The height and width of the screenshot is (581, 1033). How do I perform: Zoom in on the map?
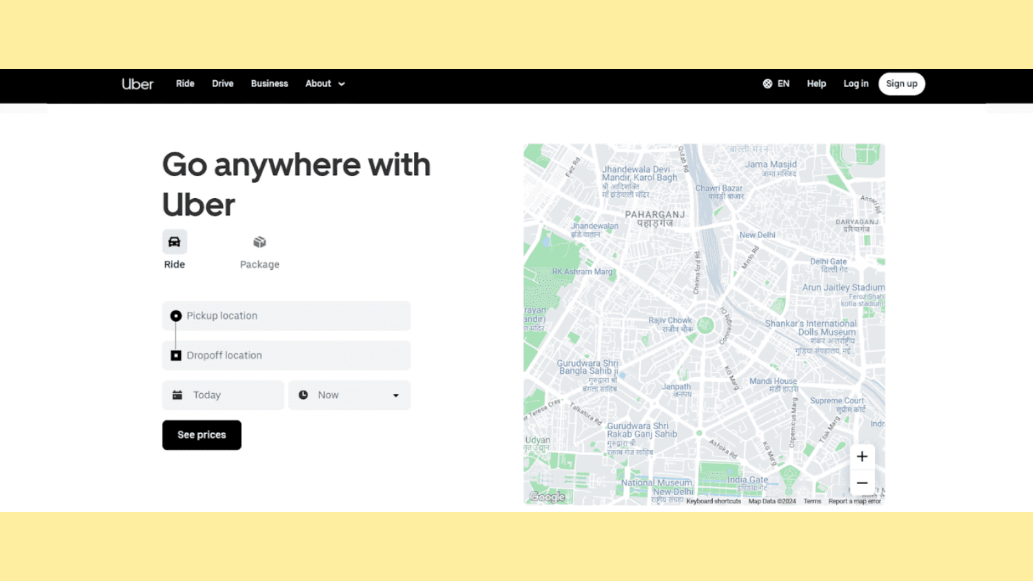pos(862,456)
